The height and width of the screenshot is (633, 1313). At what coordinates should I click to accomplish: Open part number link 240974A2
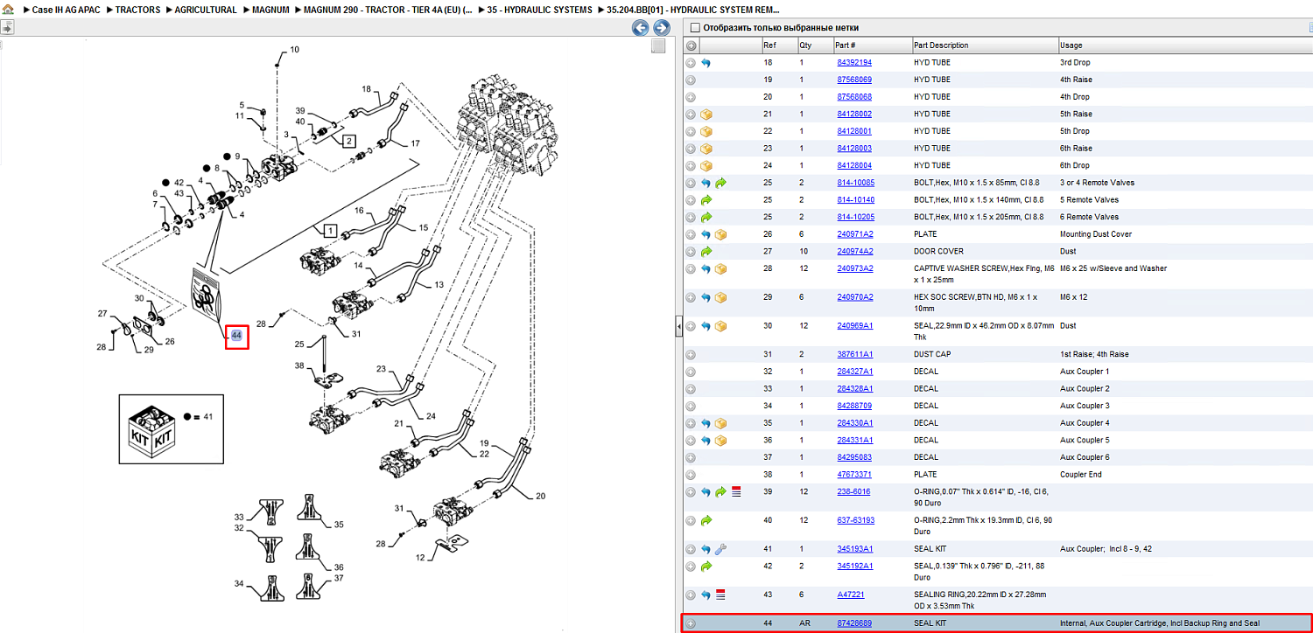(x=855, y=252)
